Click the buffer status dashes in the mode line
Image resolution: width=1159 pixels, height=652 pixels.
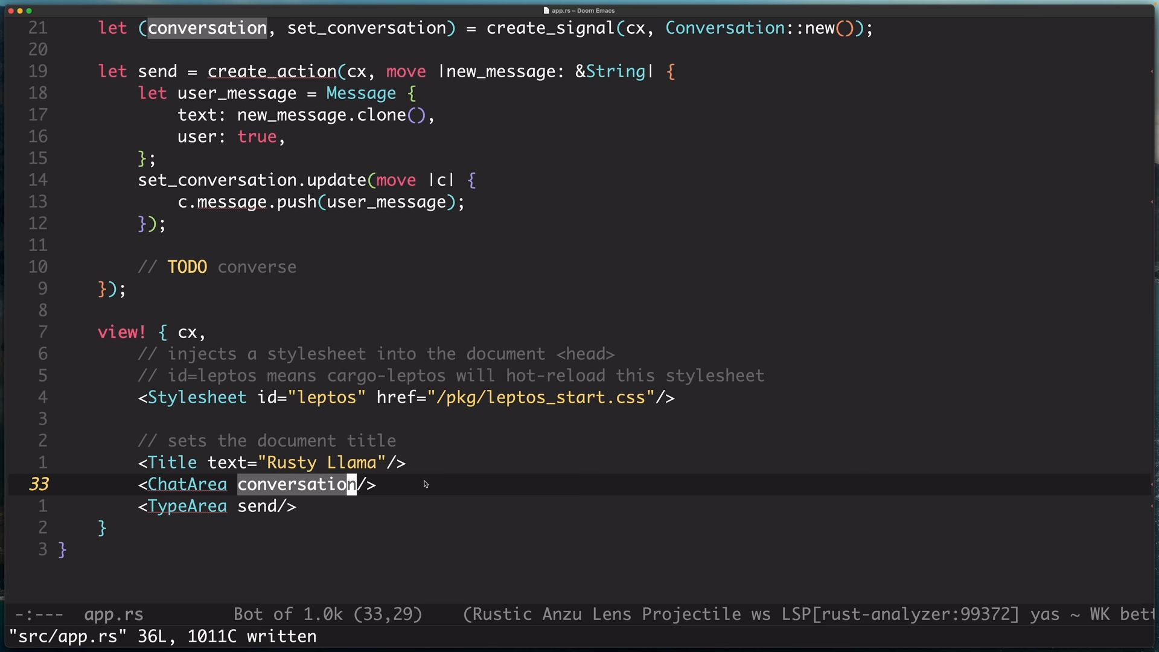[x=39, y=615]
